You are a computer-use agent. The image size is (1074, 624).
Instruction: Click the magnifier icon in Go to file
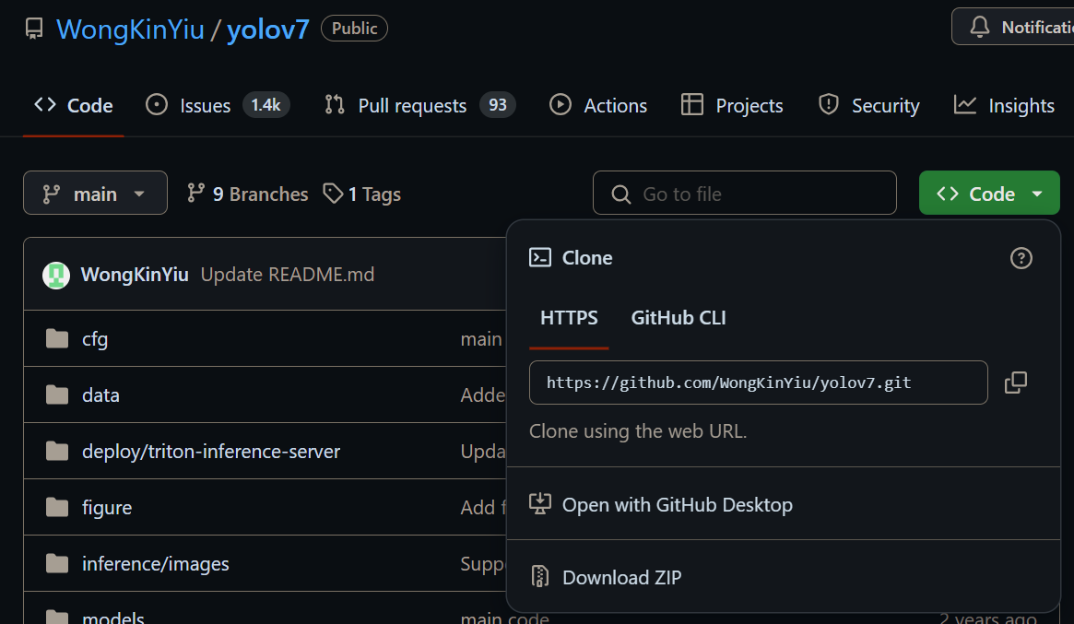[620, 194]
